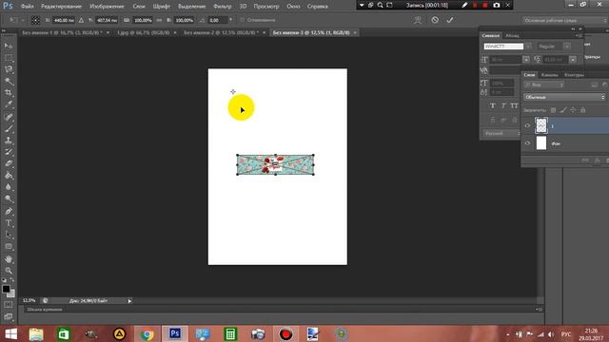Open the language Русский dropdown

[x=501, y=133]
